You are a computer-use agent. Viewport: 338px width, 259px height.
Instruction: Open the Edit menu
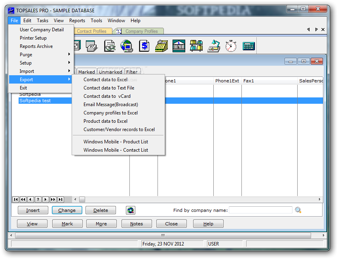pyautogui.click(x=27, y=21)
